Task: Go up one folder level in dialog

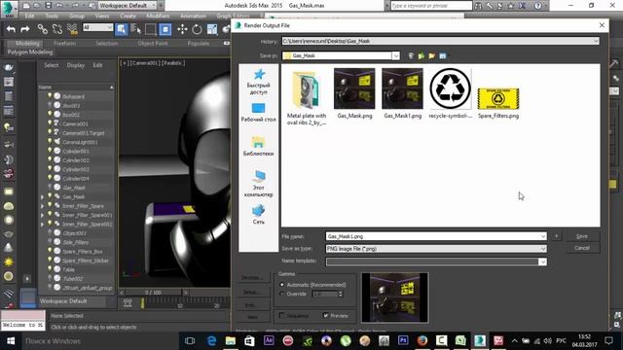Action: (421, 56)
